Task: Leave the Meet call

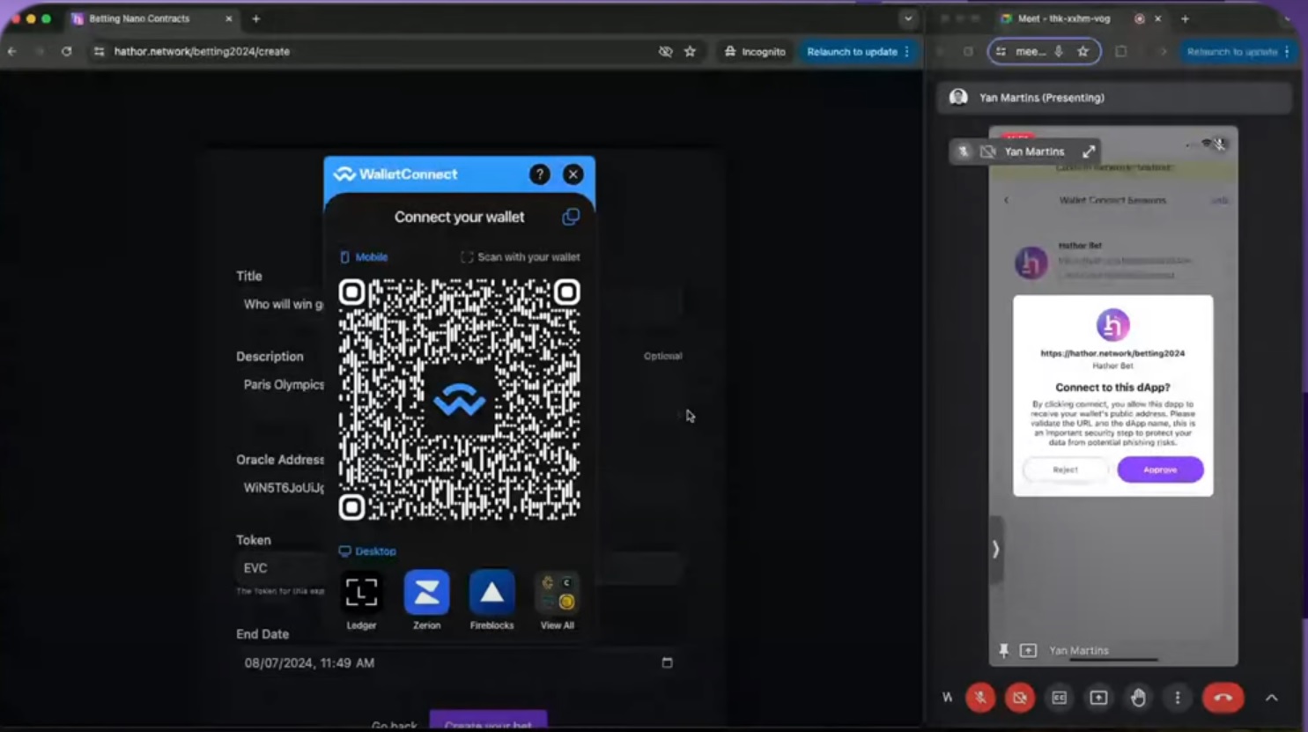Action: pyautogui.click(x=1223, y=698)
